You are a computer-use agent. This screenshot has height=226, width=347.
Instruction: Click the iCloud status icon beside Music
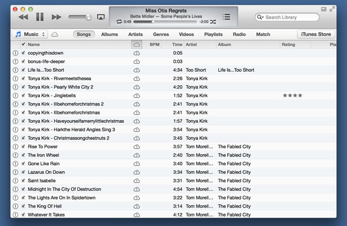tap(54, 35)
